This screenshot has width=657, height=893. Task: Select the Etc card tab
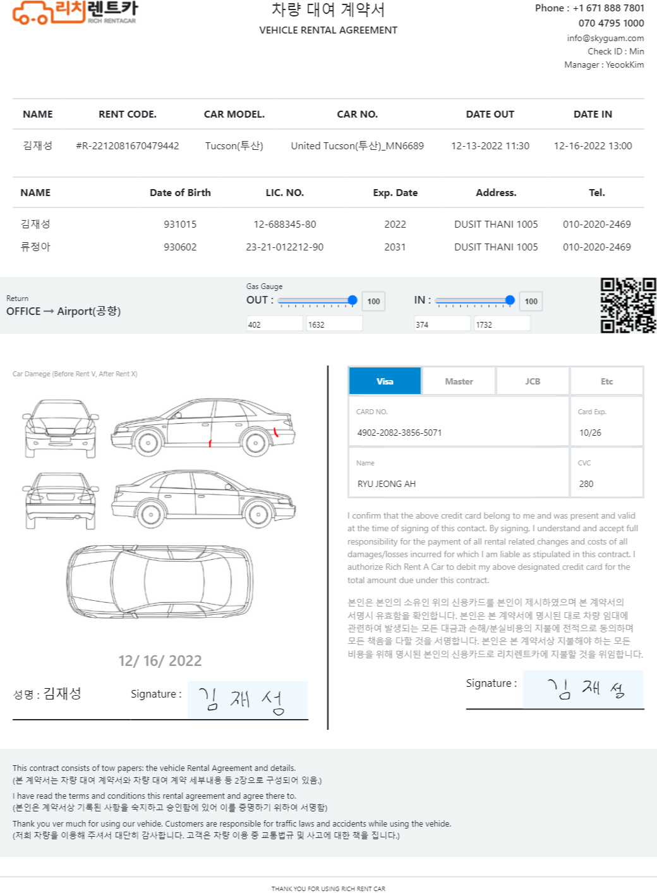[x=606, y=381]
